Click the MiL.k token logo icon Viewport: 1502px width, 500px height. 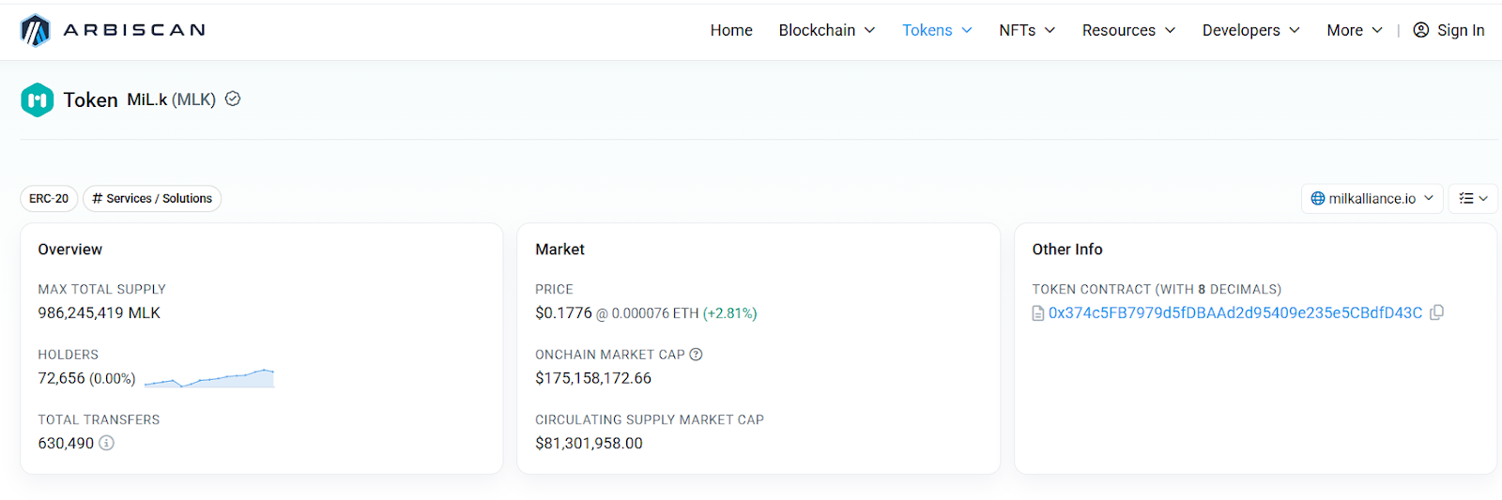(38, 99)
